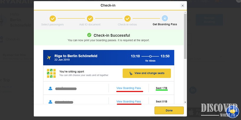241x120 pixels.
Task: Click the Check-in extras checkmark step
Action: coord(127,19)
